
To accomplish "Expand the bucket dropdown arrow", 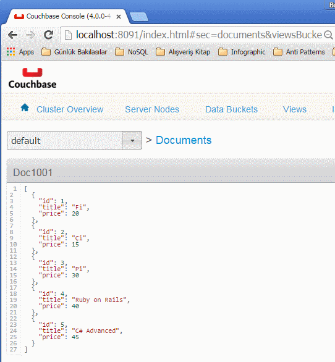I will point(132,140).
